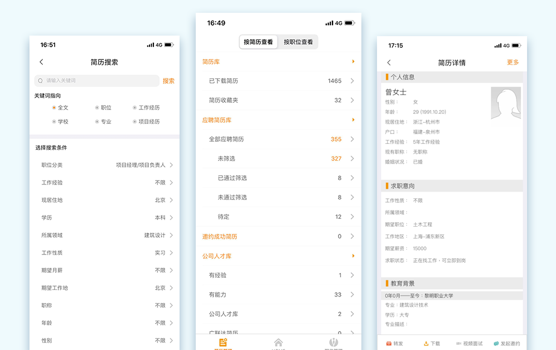Tap the back arrow on 简历详情 screen
This screenshot has width=556, height=350.
pyautogui.click(x=389, y=63)
